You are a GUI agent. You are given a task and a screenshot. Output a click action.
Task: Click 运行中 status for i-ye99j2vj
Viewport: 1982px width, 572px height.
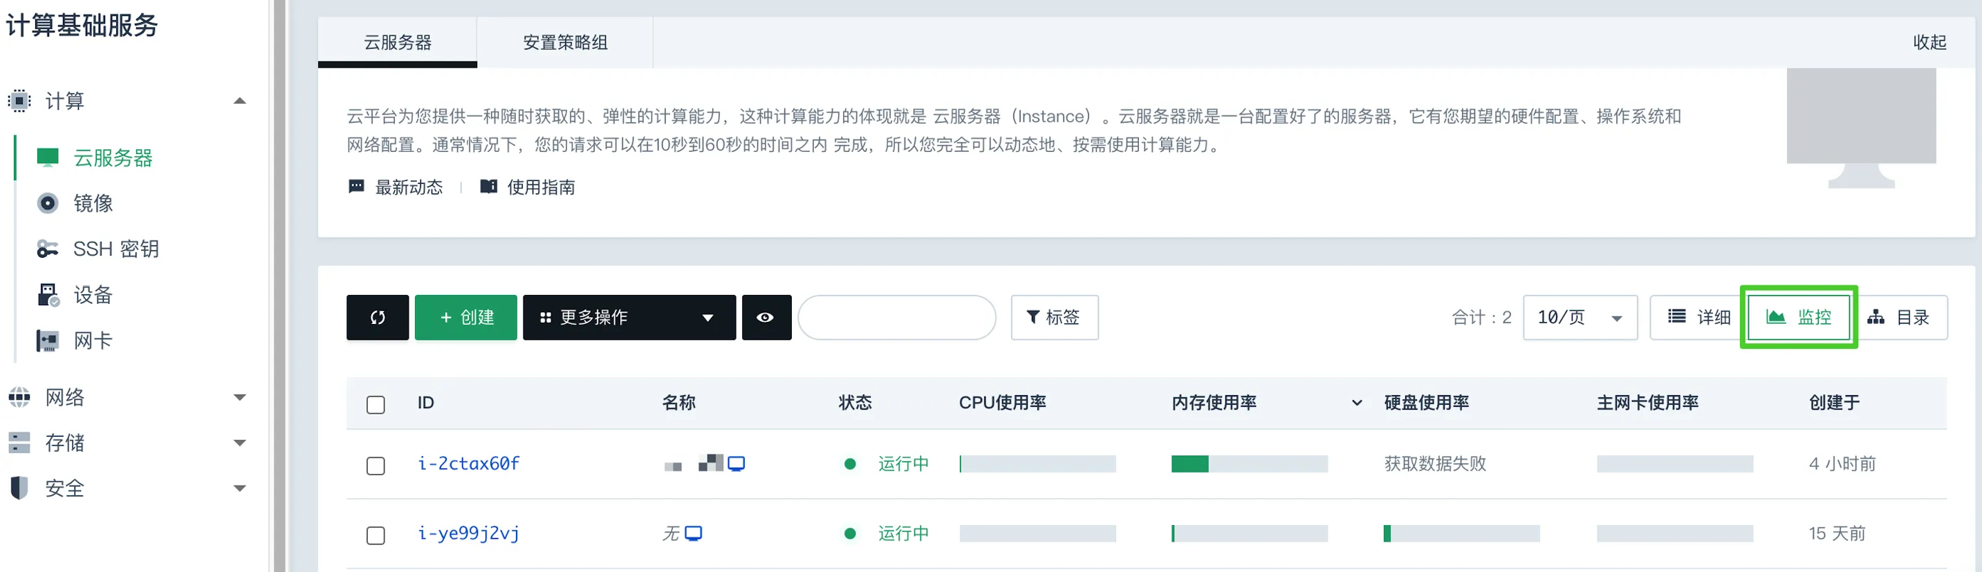point(903,533)
